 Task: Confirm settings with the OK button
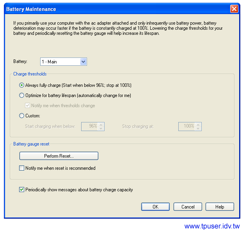click(155, 207)
